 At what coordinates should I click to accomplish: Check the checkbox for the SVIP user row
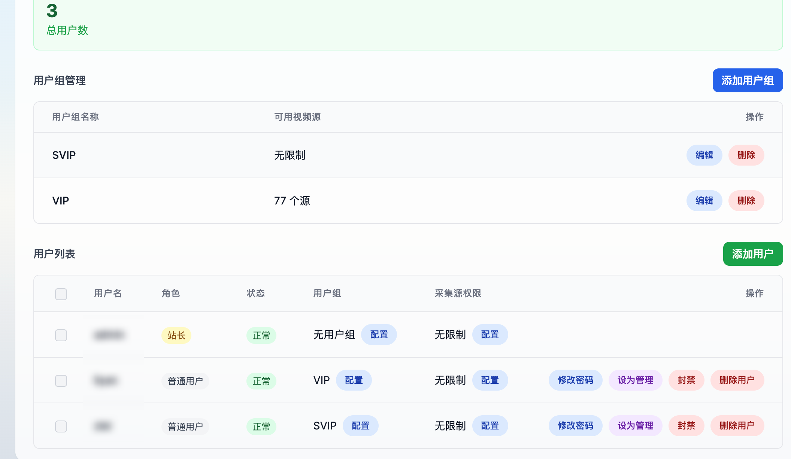61,426
